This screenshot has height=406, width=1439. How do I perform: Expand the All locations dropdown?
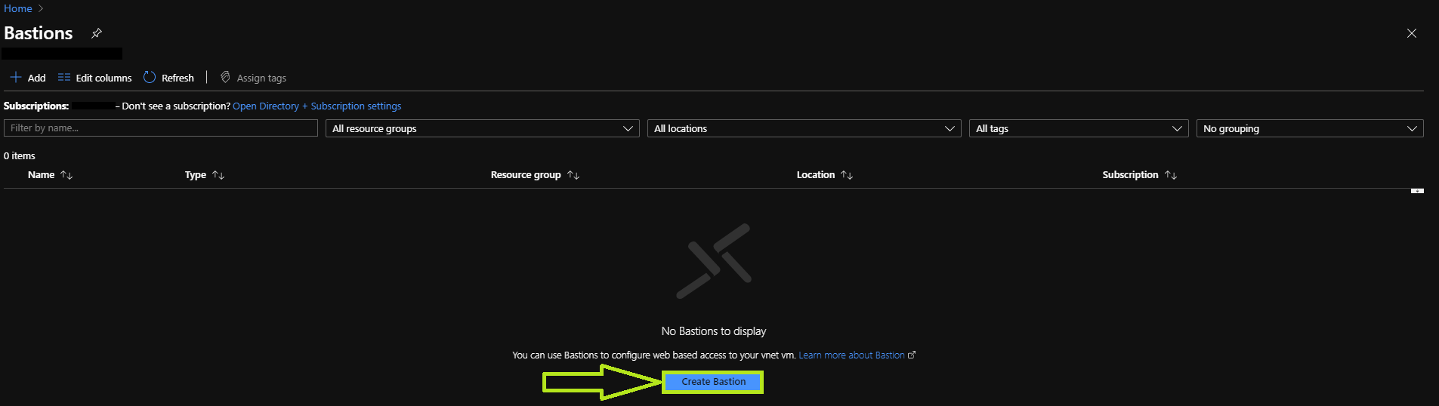(x=804, y=128)
